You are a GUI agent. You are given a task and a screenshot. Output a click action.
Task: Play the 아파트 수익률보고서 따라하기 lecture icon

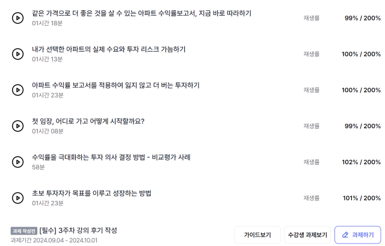[x=17, y=18]
